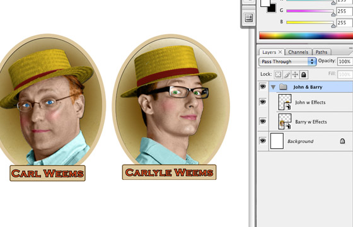Close the Layers tab with its X
Image resolution: width=353 pixels, height=227 pixels.
(280, 52)
